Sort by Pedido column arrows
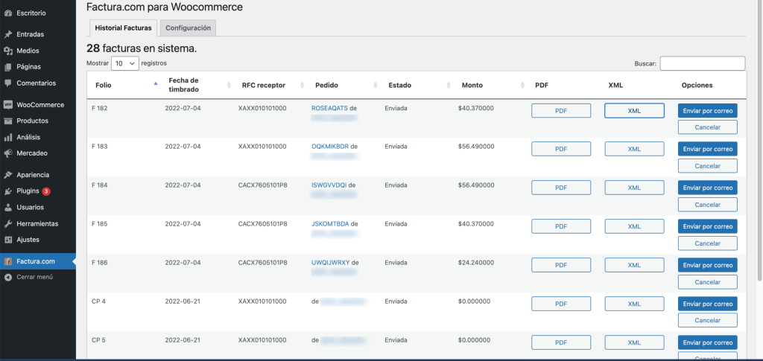The height and width of the screenshot is (361, 763). (376, 85)
